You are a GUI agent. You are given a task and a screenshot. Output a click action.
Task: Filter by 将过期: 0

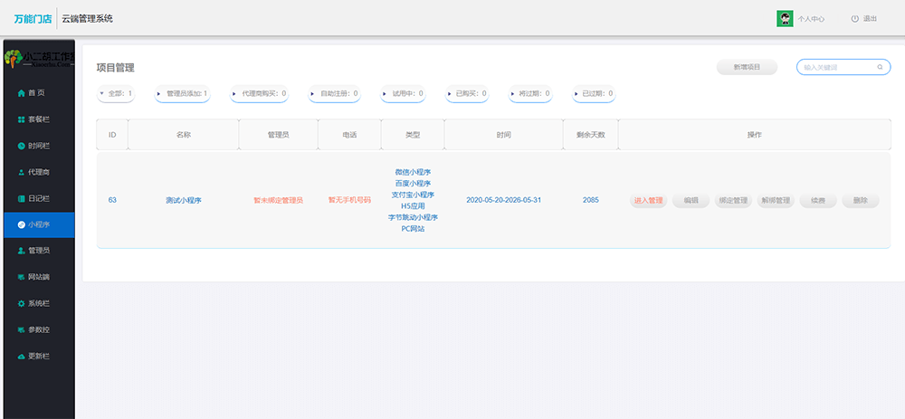point(529,93)
